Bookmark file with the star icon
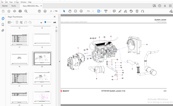The width and height of the screenshot is (173, 106). pos(9,11)
